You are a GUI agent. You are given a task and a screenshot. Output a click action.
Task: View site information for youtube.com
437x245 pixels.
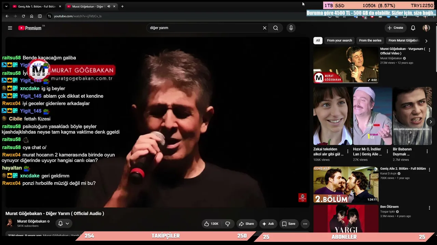point(50,16)
